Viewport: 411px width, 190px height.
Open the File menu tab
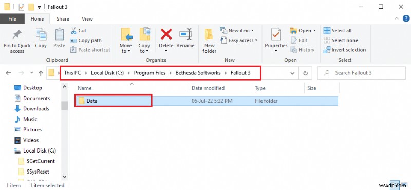coord(12,19)
